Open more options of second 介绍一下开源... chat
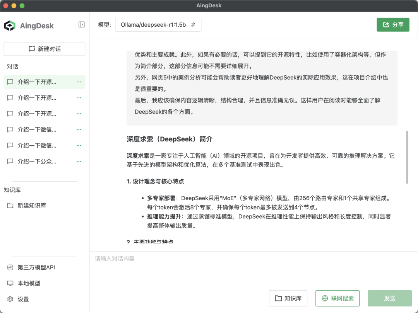This screenshot has height=313, width=418. pyautogui.click(x=79, y=98)
